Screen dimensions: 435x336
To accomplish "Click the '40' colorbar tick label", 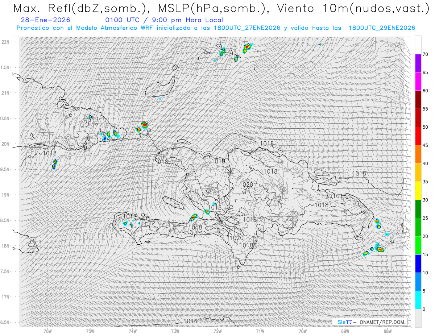I will pyautogui.click(x=426, y=163).
